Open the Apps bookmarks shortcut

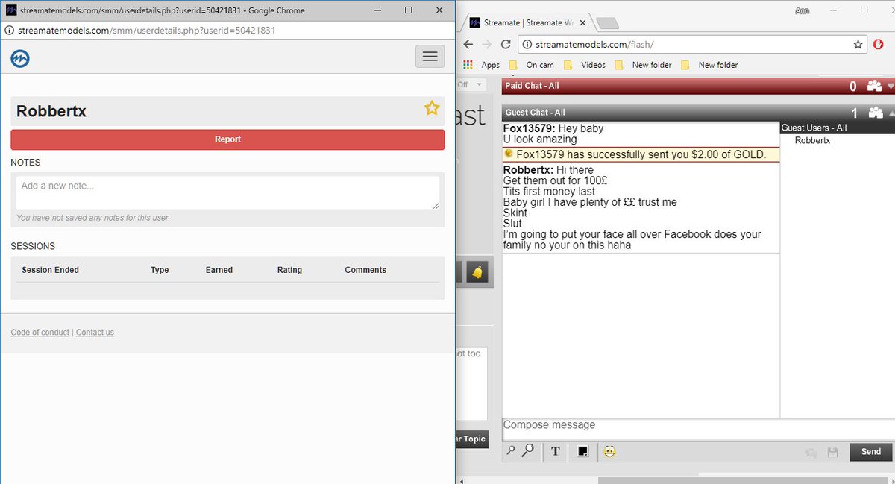(481, 65)
